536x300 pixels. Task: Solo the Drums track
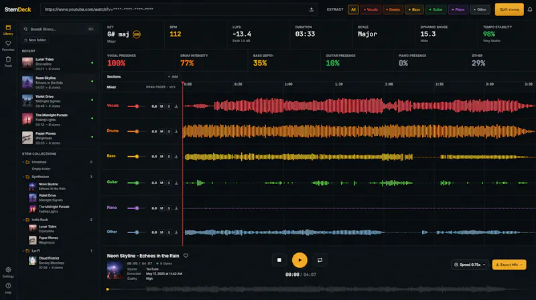(x=169, y=131)
